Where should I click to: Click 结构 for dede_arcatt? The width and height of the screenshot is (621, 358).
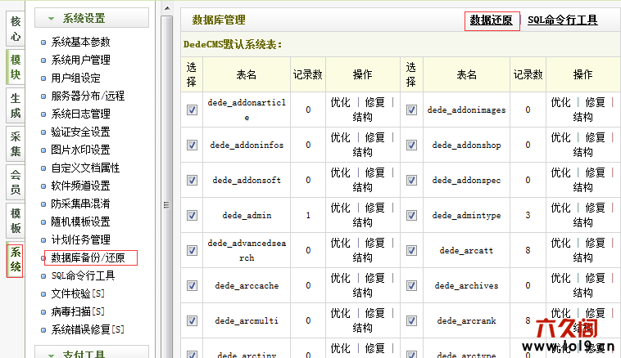582,258
